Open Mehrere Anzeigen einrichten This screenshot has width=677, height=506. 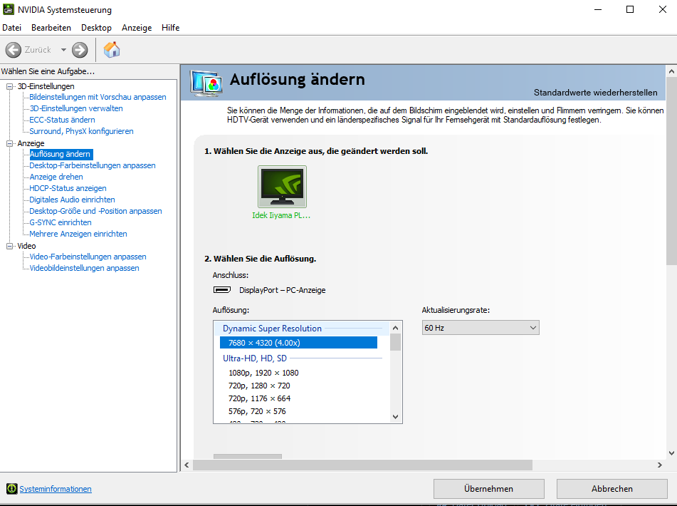coord(78,234)
